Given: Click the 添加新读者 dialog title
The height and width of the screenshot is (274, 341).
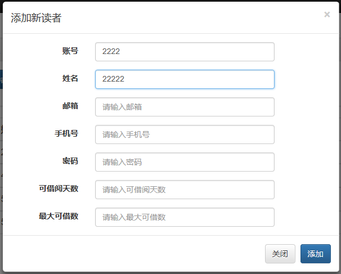Looking at the screenshot, I should 36,18.
